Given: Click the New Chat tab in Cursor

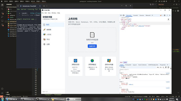Looking at the screenshot, I should click(161, 4).
